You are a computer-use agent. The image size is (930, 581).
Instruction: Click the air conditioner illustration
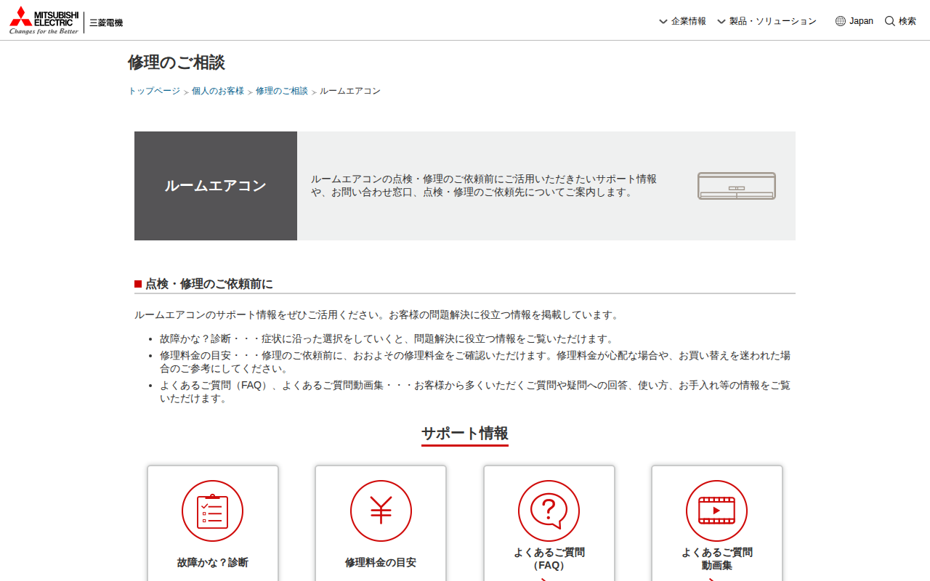[736, 186]
